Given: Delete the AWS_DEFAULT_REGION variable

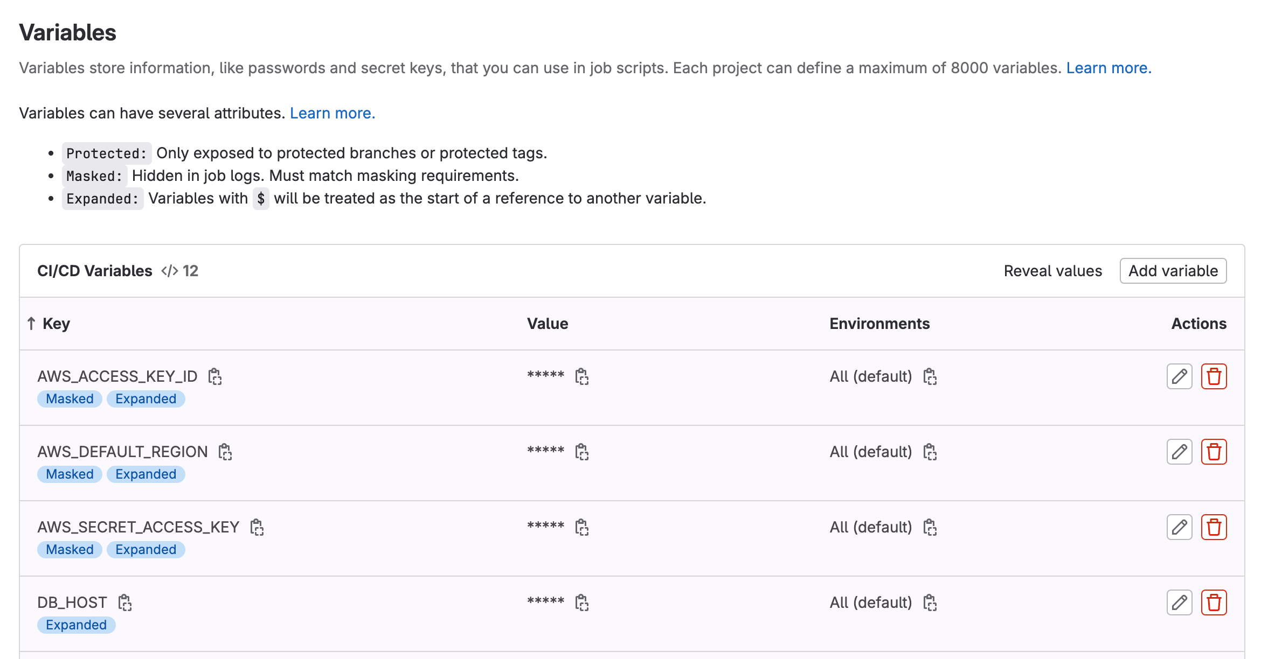Looking at the screenshot, I should coord(1214,452).
